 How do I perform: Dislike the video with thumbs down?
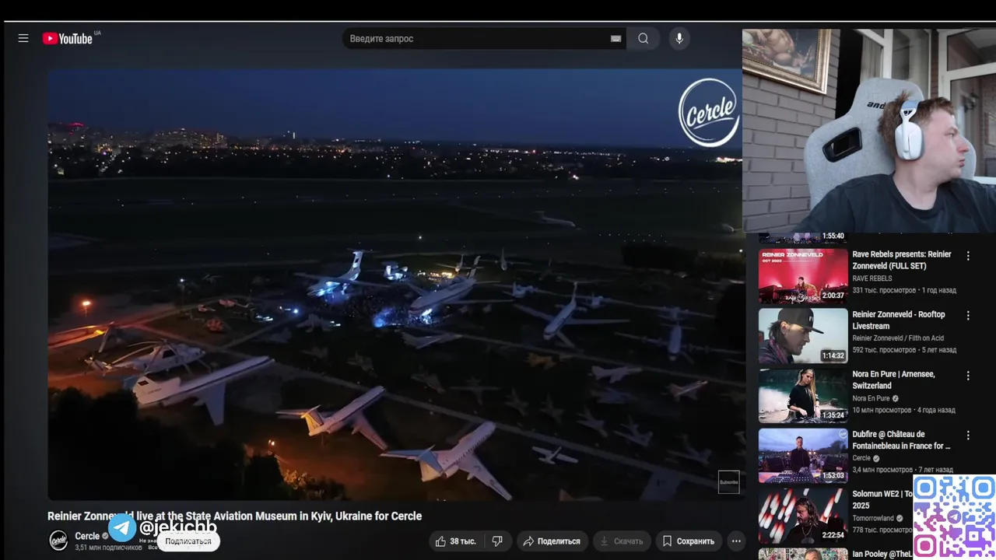tap(497, 541)
